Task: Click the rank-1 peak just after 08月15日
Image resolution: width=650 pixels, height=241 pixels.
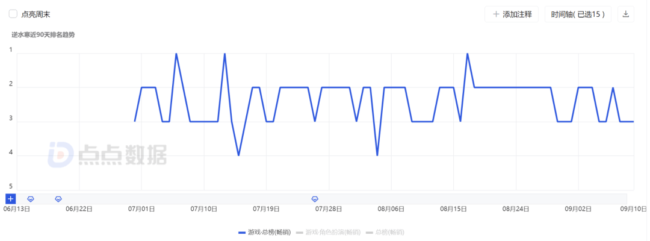Action: [467, 54]
